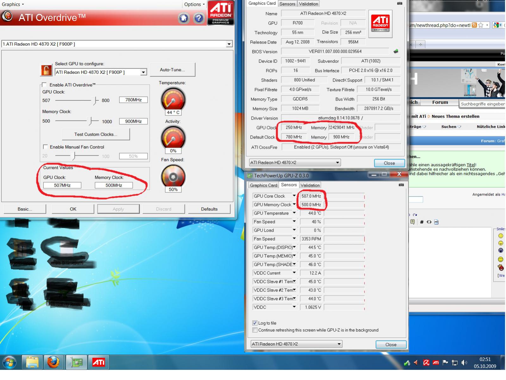The width and height of the screenshot is (506, 380).
Task: Click the Google search engine icon
Action: click(x=496, y=25)
